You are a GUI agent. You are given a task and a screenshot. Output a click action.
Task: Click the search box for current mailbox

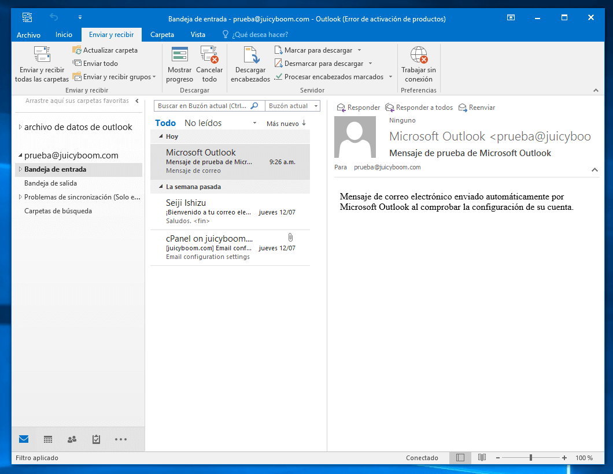[202, 106]
